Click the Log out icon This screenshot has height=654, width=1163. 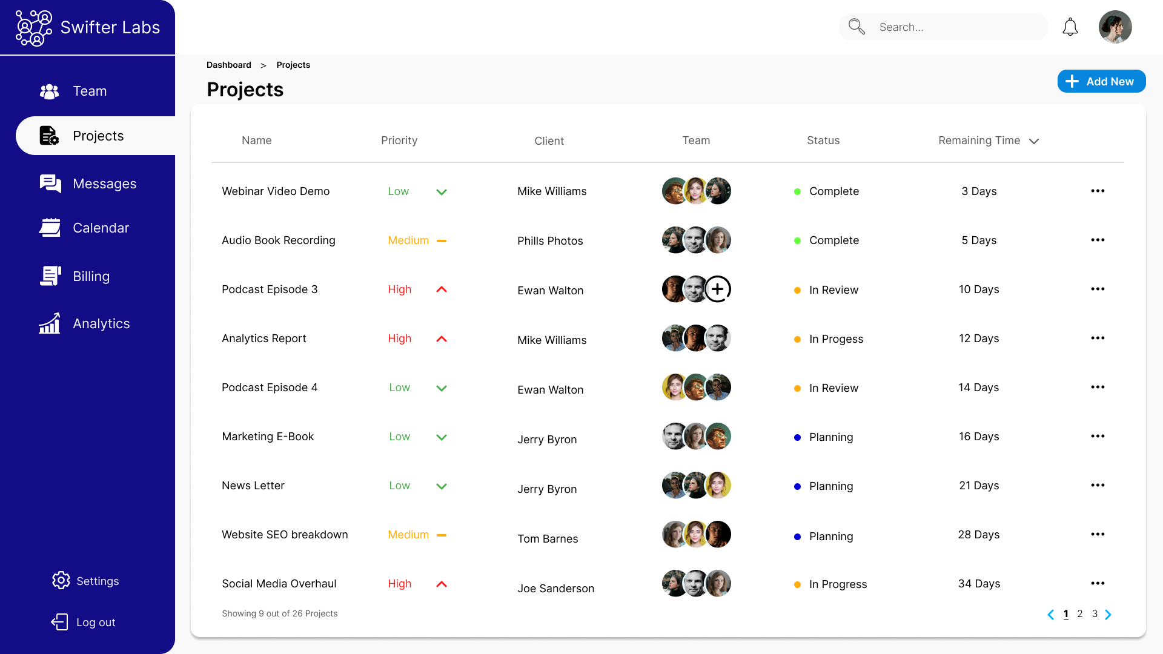pyautogui.click(x=59, y=622)
